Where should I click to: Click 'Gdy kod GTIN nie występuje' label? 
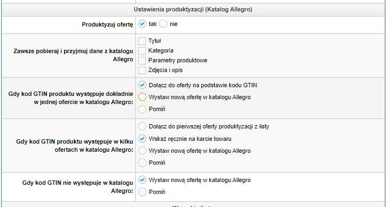click(x=78, y=187)
